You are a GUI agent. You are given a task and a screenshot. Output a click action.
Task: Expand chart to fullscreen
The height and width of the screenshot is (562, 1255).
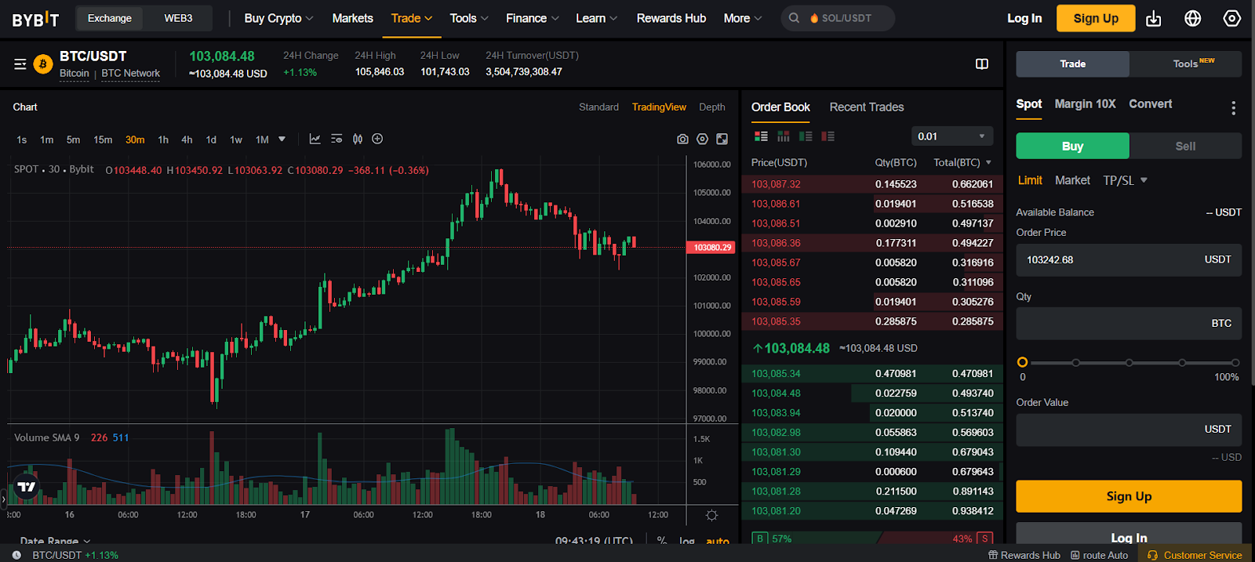pyautogui.click(x=722, y=139)
